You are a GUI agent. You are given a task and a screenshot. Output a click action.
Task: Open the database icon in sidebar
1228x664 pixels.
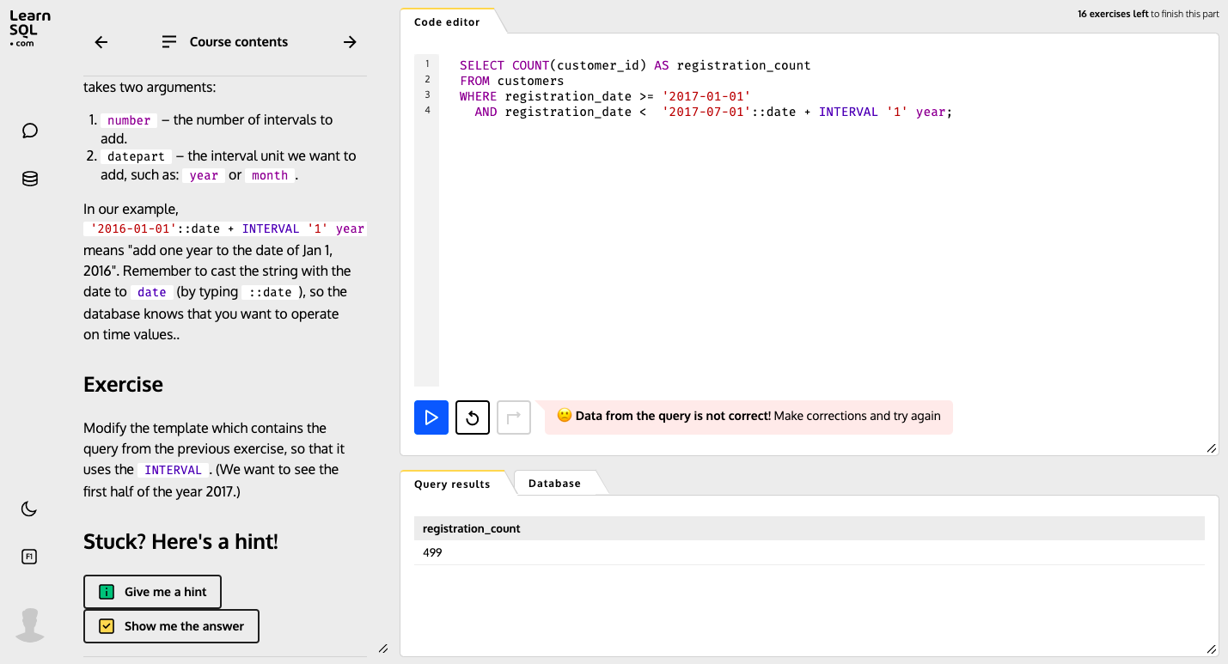click(30, 179)
